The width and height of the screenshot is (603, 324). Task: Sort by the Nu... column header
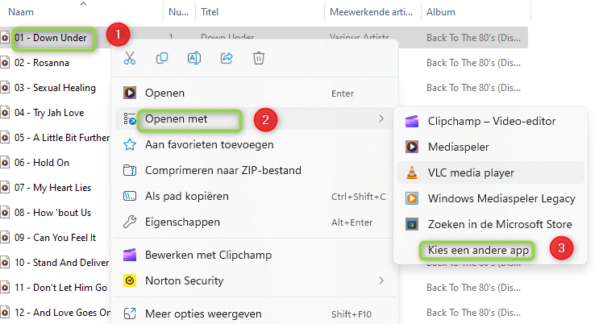[x=179, y=12]
